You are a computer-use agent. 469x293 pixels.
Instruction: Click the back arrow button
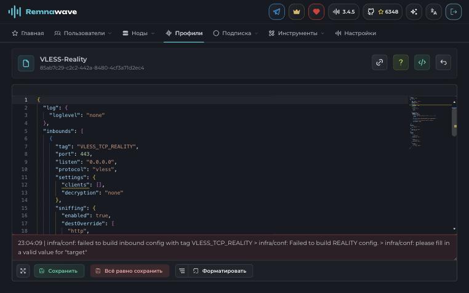coord(443,62)
